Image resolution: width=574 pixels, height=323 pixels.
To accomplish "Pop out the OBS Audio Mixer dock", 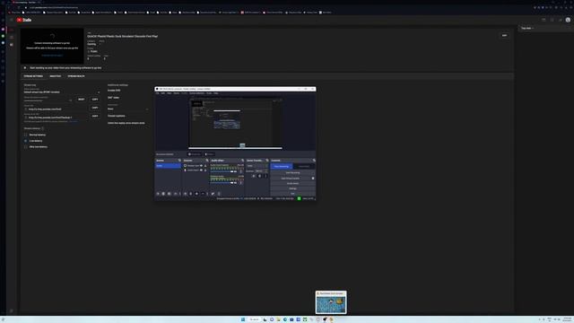I will [x=243, y=161].
